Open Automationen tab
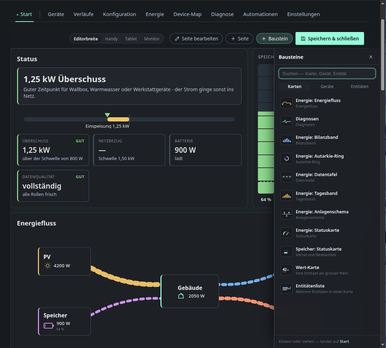The image size is (386, 348). [260, 14]
